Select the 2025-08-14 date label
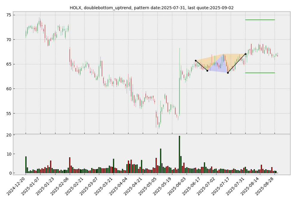 pos(250,186)
